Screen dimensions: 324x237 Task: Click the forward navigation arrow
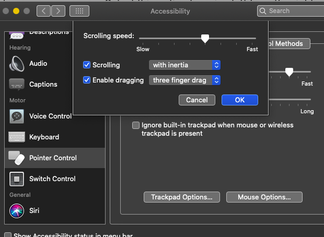coord(58,11)
